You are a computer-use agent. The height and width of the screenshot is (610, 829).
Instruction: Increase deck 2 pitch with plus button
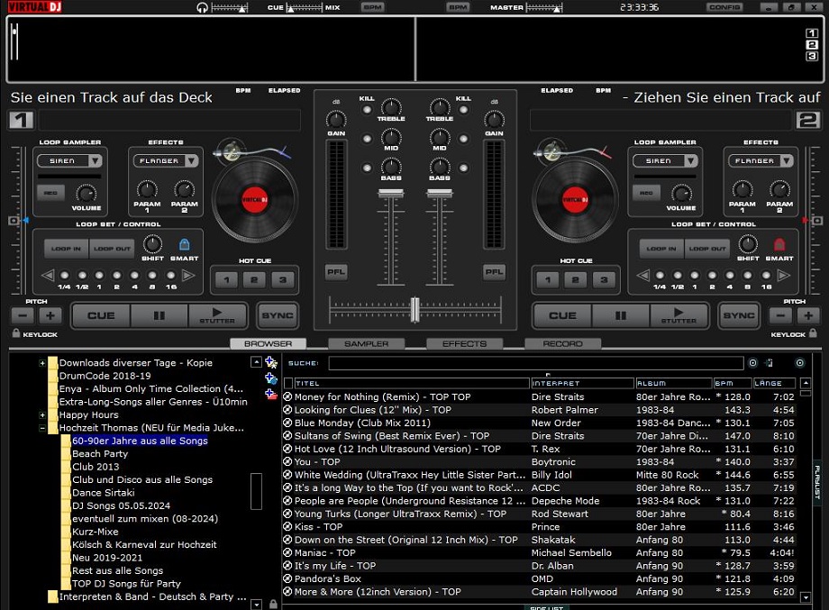point(808,315)
